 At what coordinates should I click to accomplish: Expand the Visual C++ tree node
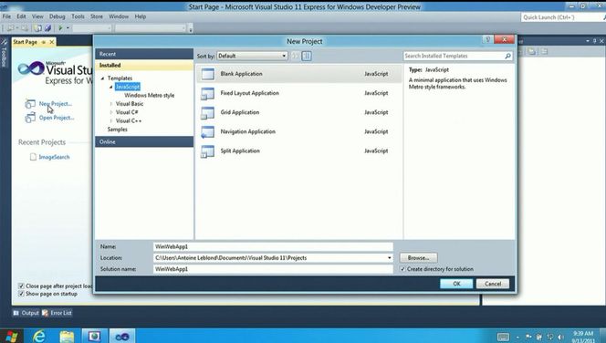click(111, 121)
